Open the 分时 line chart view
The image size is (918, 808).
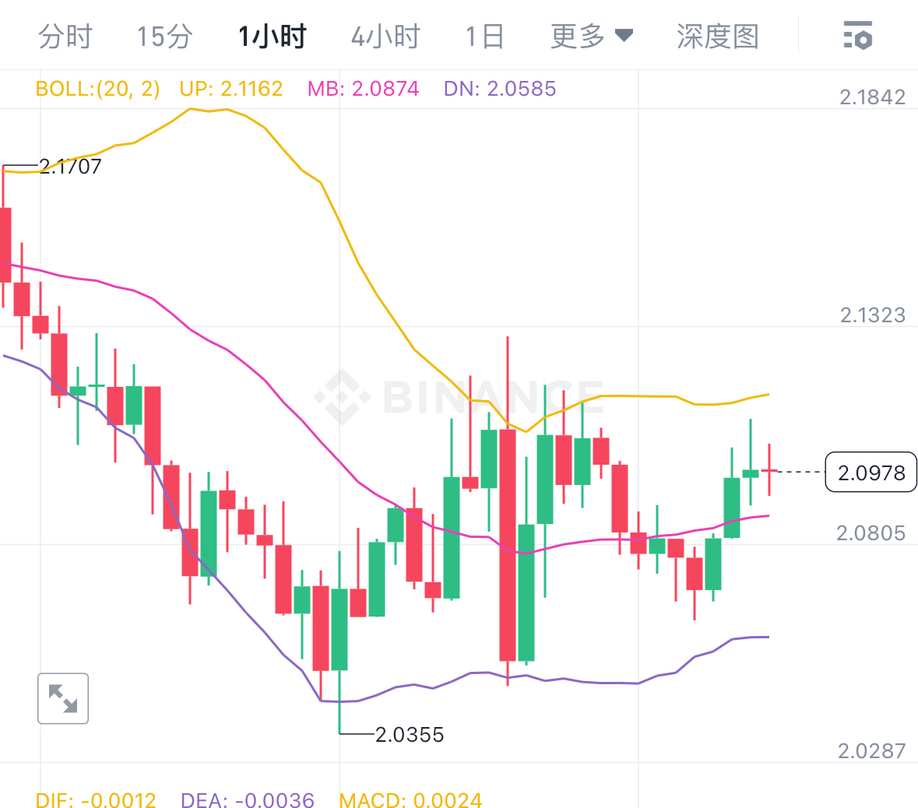65,36
